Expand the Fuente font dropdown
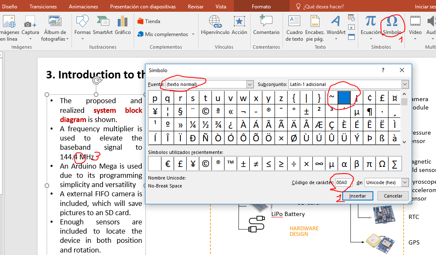The height and width of the screenshot is (255, 436). point(250,84)
